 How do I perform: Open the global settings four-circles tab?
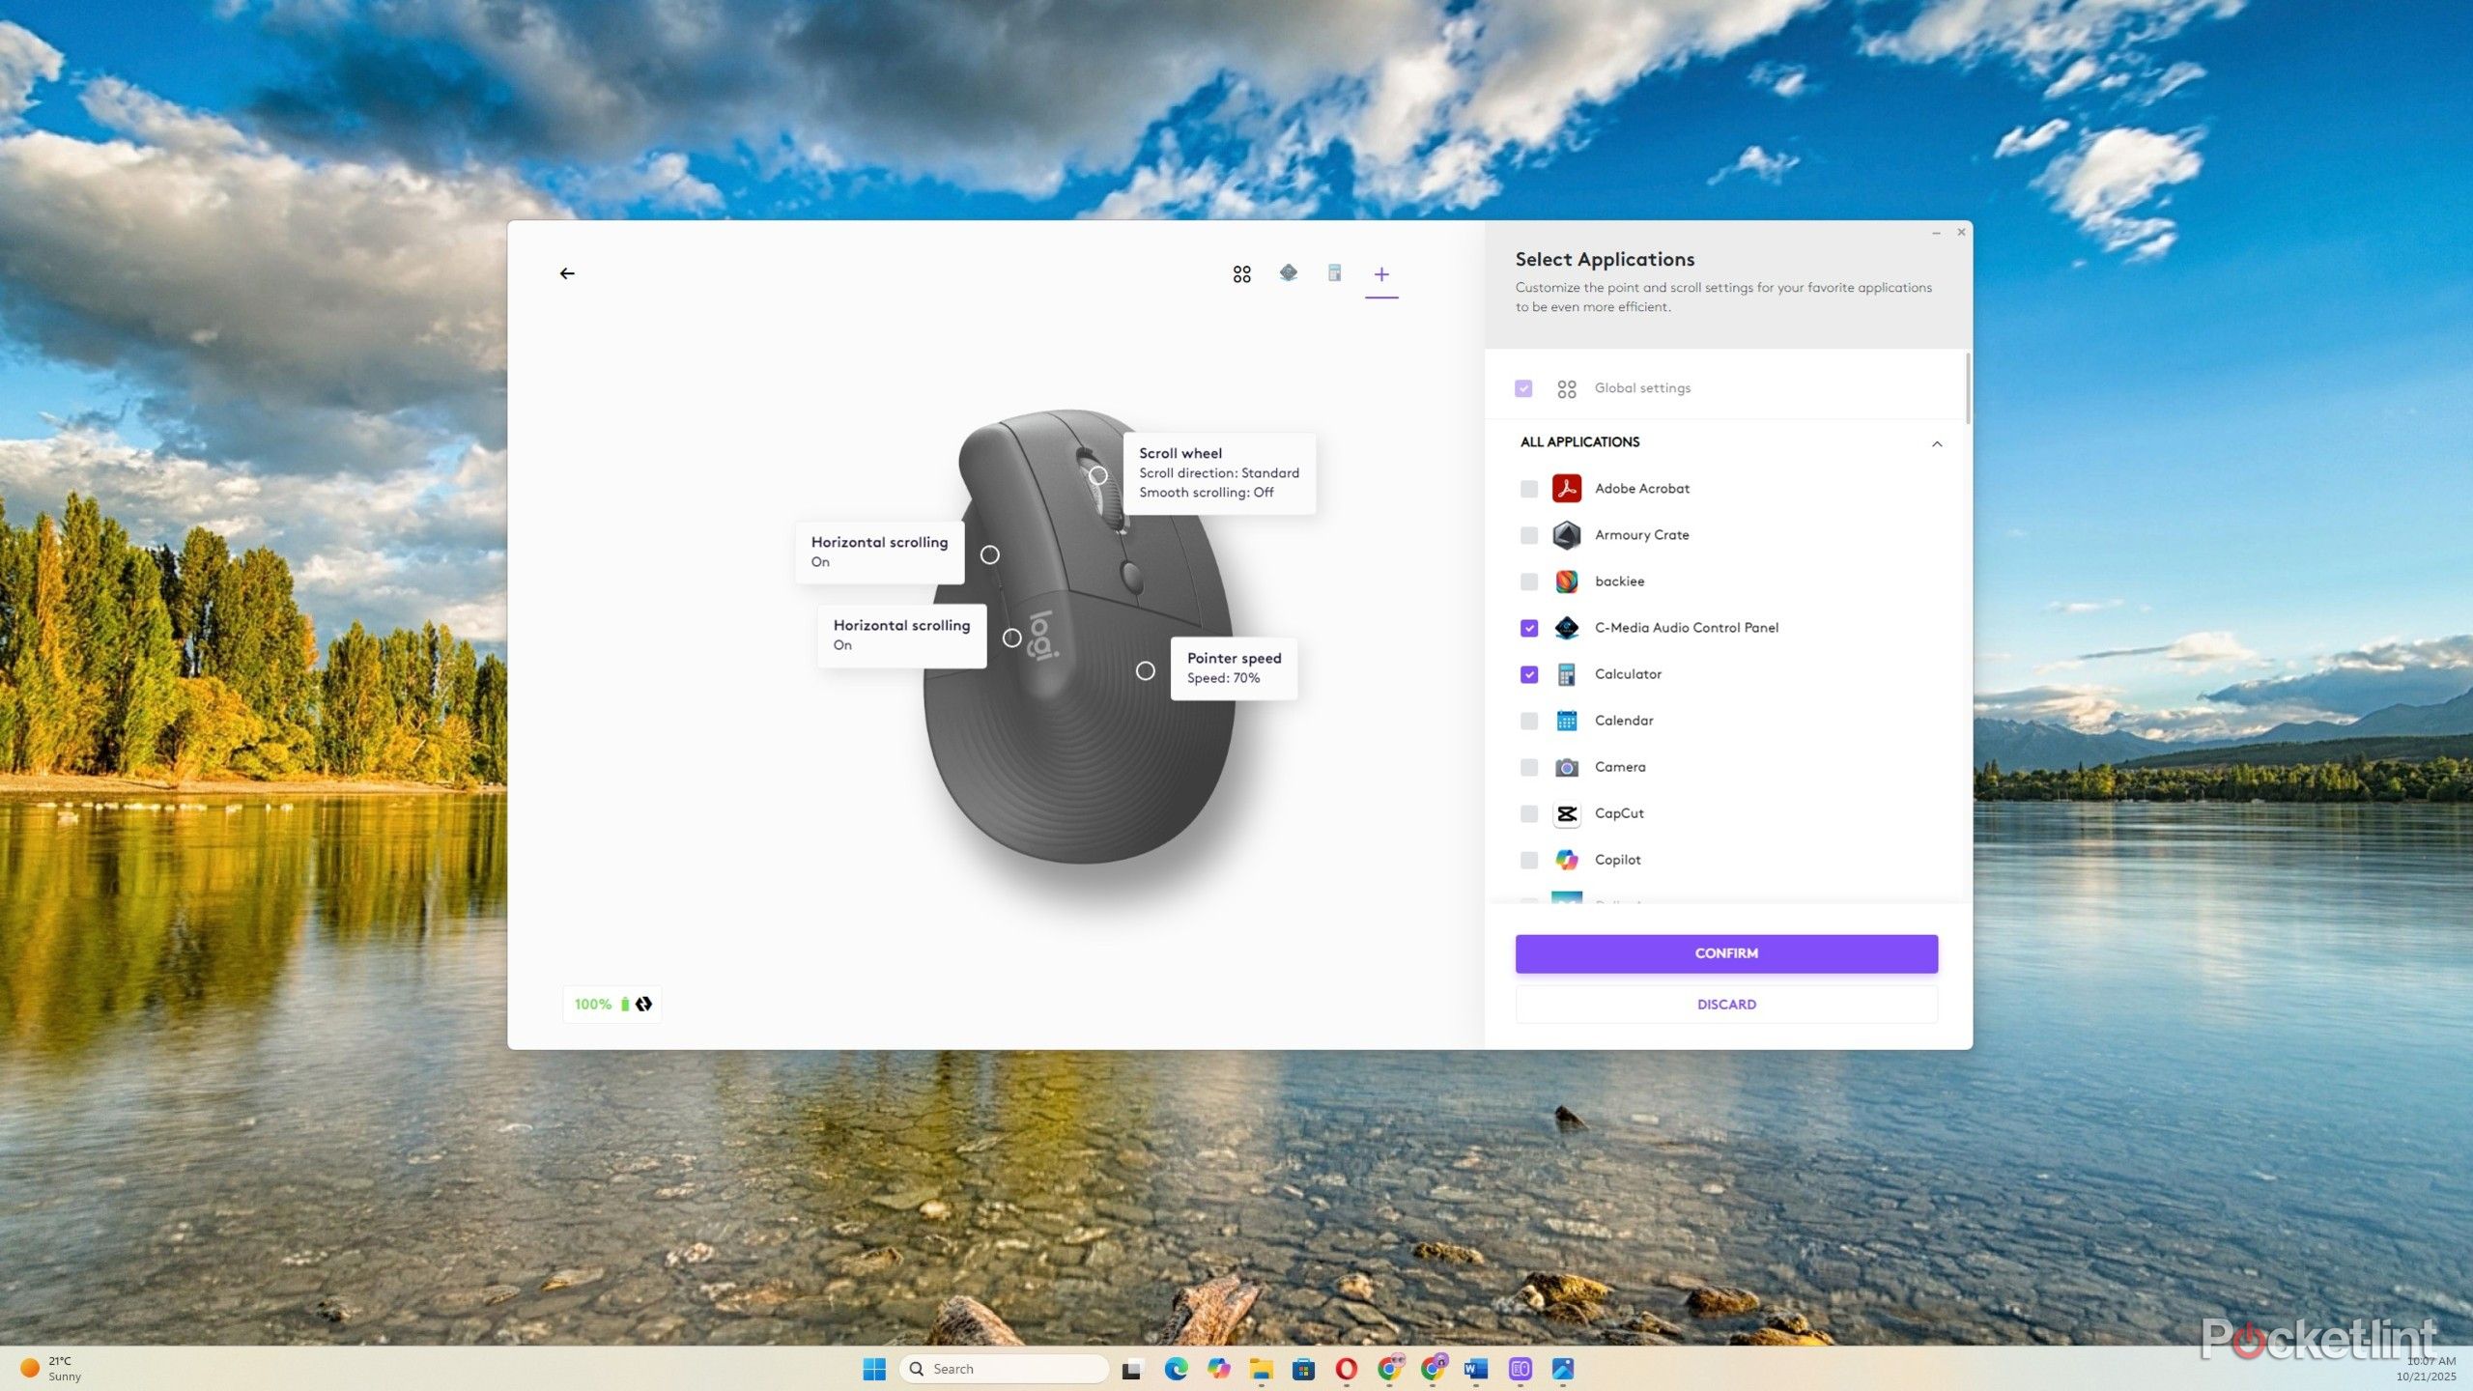click(1241, 274)
